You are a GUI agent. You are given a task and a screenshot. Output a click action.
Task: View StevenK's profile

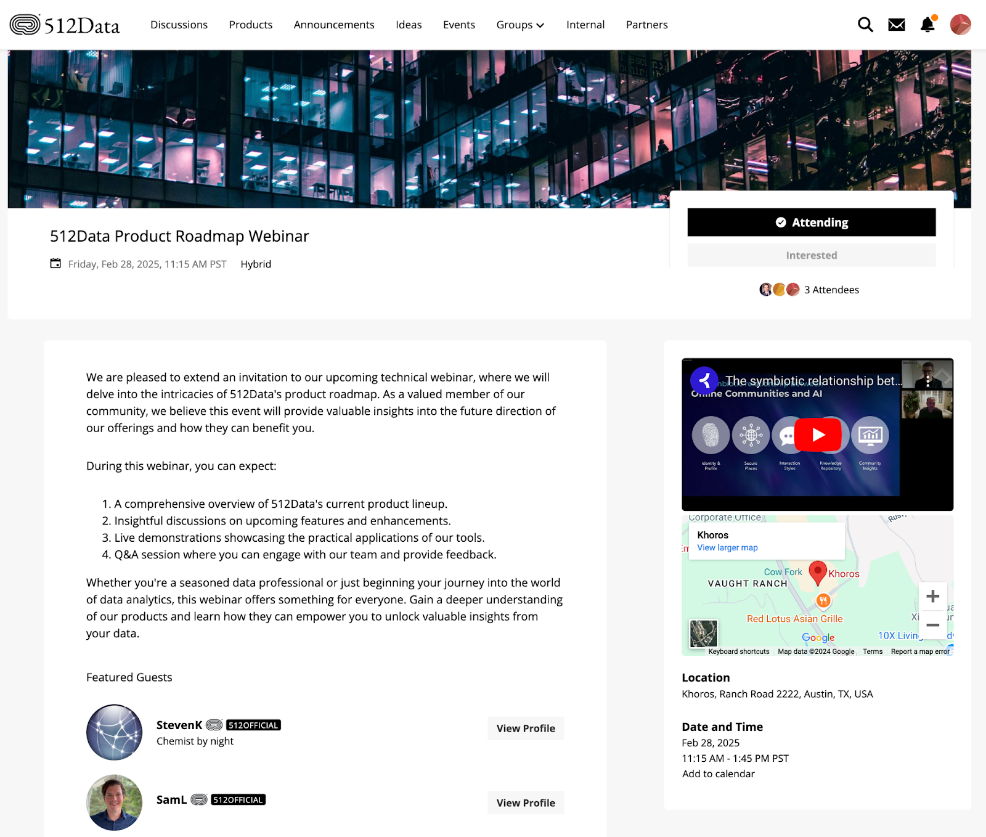coord(526,729)
